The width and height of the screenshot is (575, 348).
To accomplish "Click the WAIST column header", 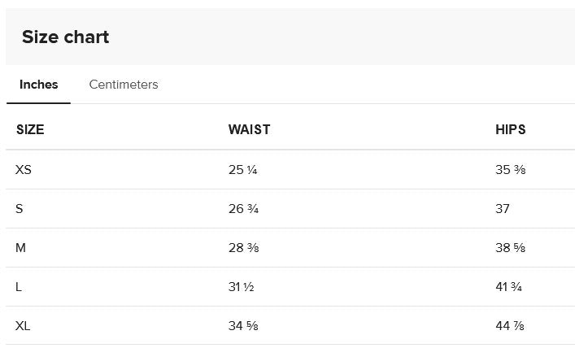I will pyautogui.click(x=249, y=129).
